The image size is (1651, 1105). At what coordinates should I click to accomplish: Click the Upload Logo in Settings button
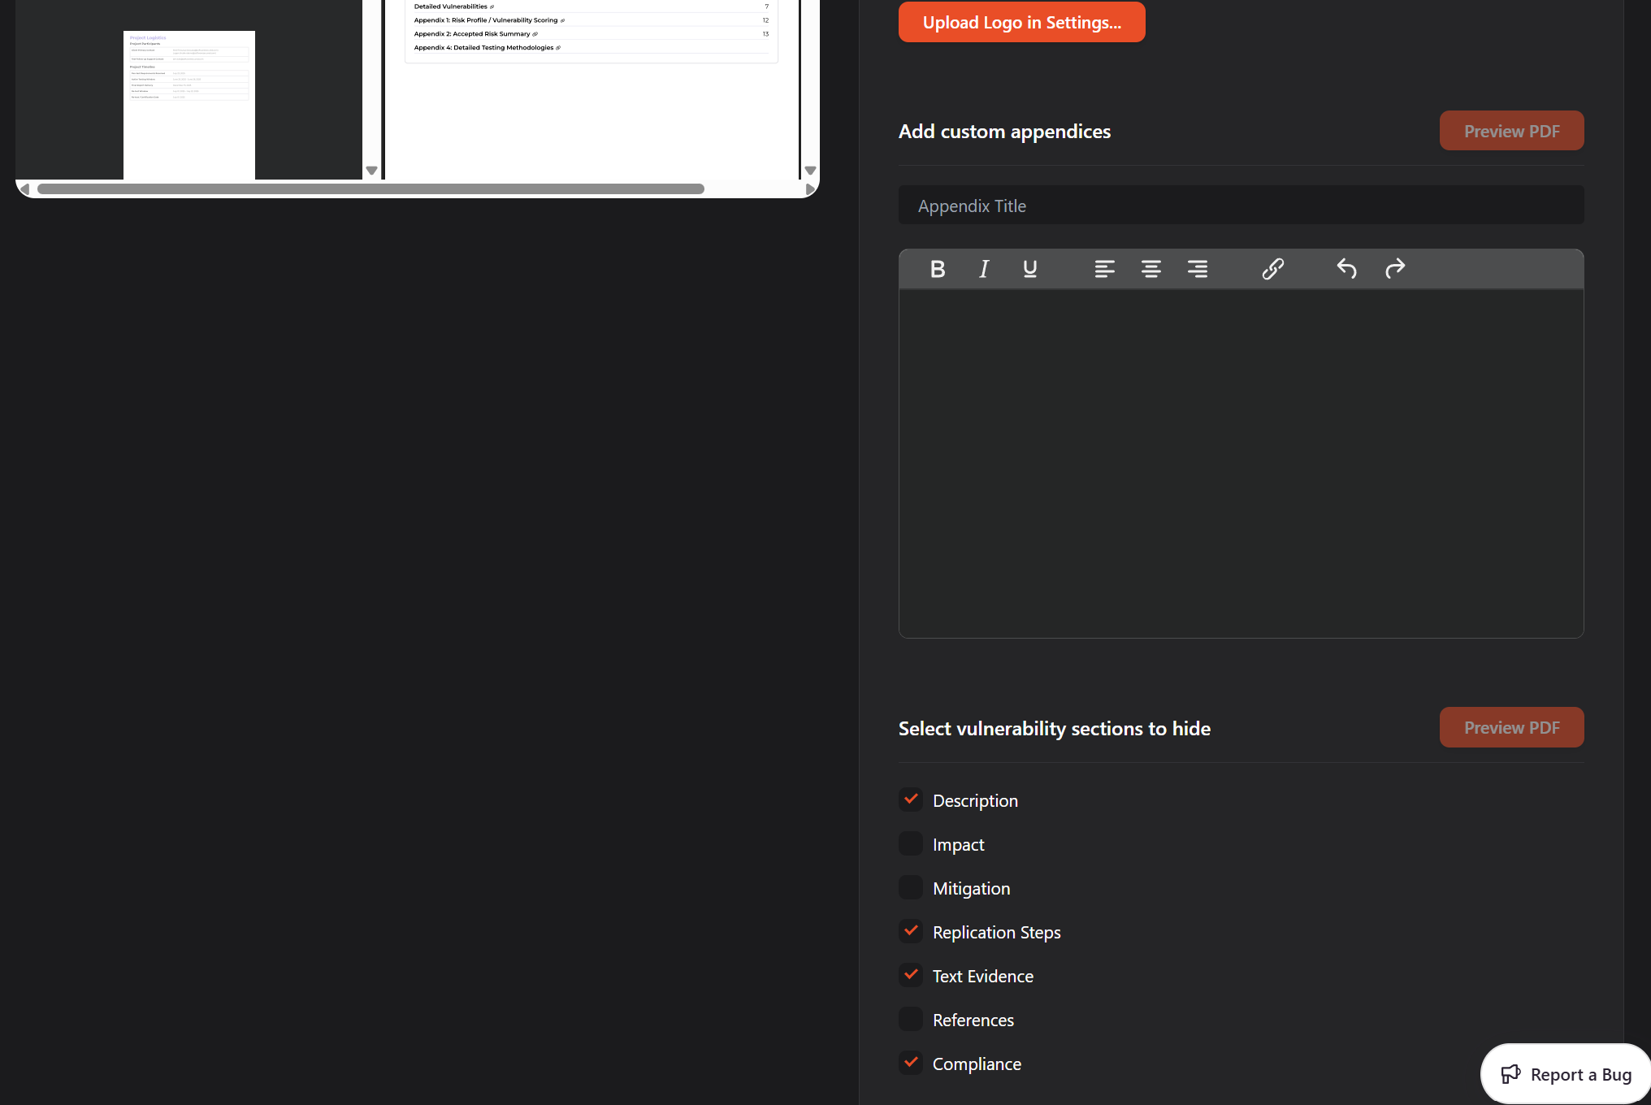[1021, 22]
